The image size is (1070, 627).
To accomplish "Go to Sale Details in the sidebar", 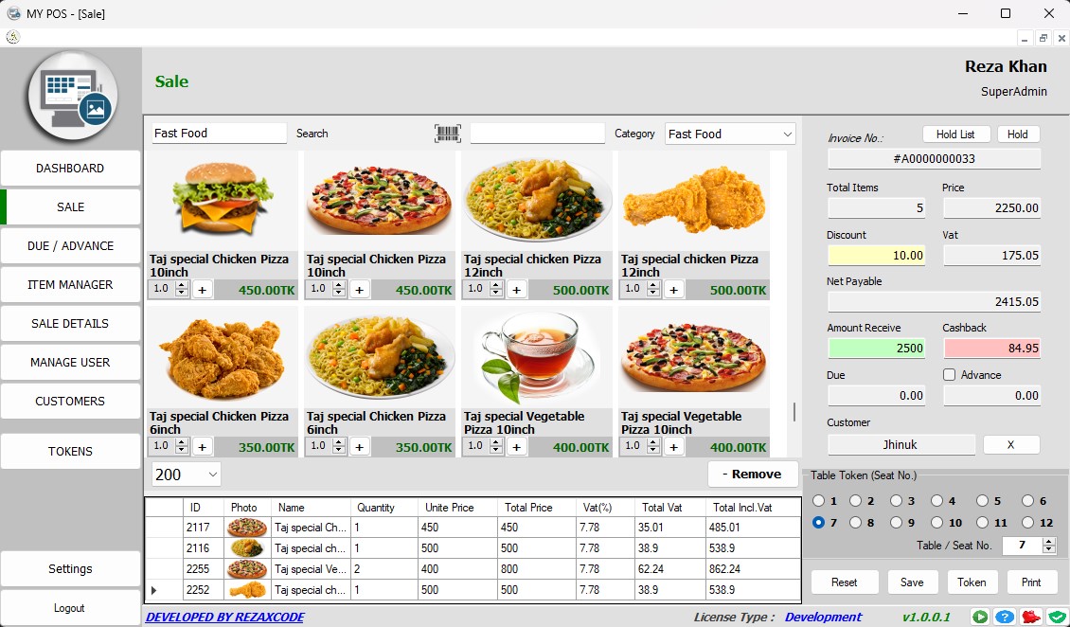I will [x=71, y=323].
